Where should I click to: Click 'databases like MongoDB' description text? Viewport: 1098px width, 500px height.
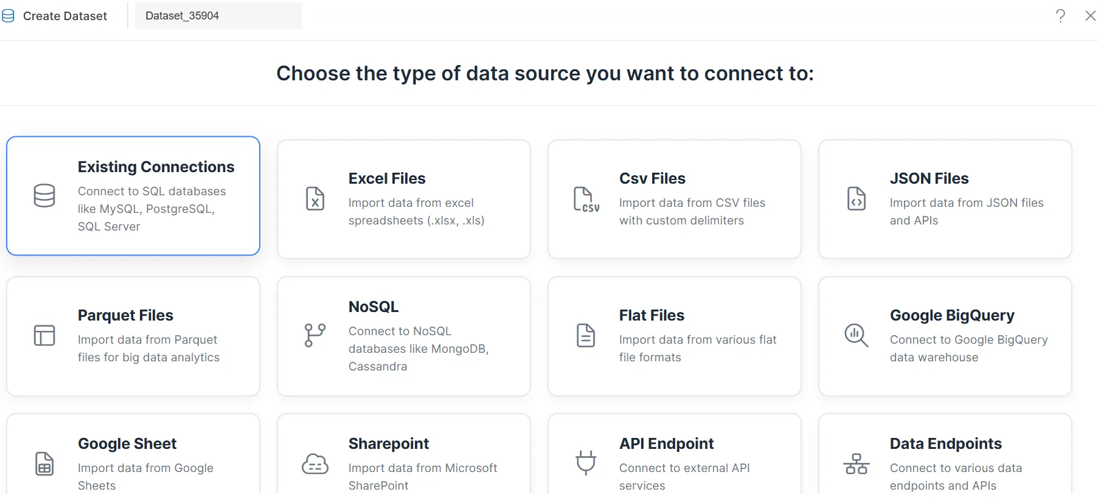419,349
